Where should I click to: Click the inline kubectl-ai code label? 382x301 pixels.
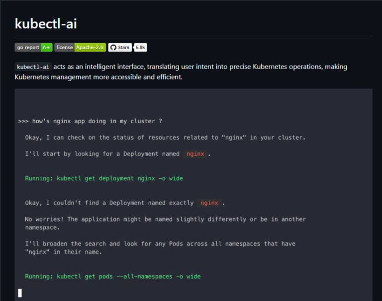(x=33, y=67)
